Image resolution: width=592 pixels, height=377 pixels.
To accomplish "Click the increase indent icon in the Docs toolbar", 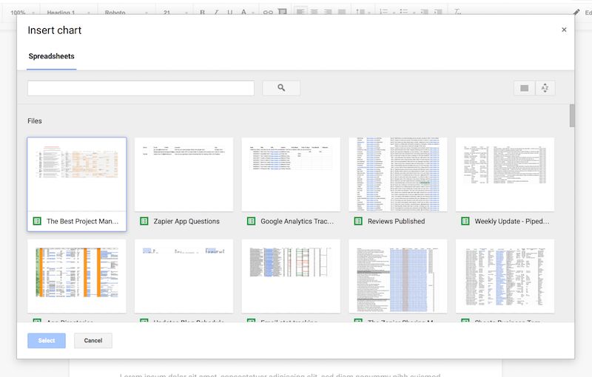I will pos(438,13).
